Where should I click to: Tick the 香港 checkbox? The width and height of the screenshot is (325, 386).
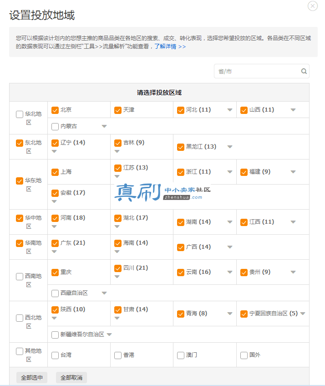(118, 355)
